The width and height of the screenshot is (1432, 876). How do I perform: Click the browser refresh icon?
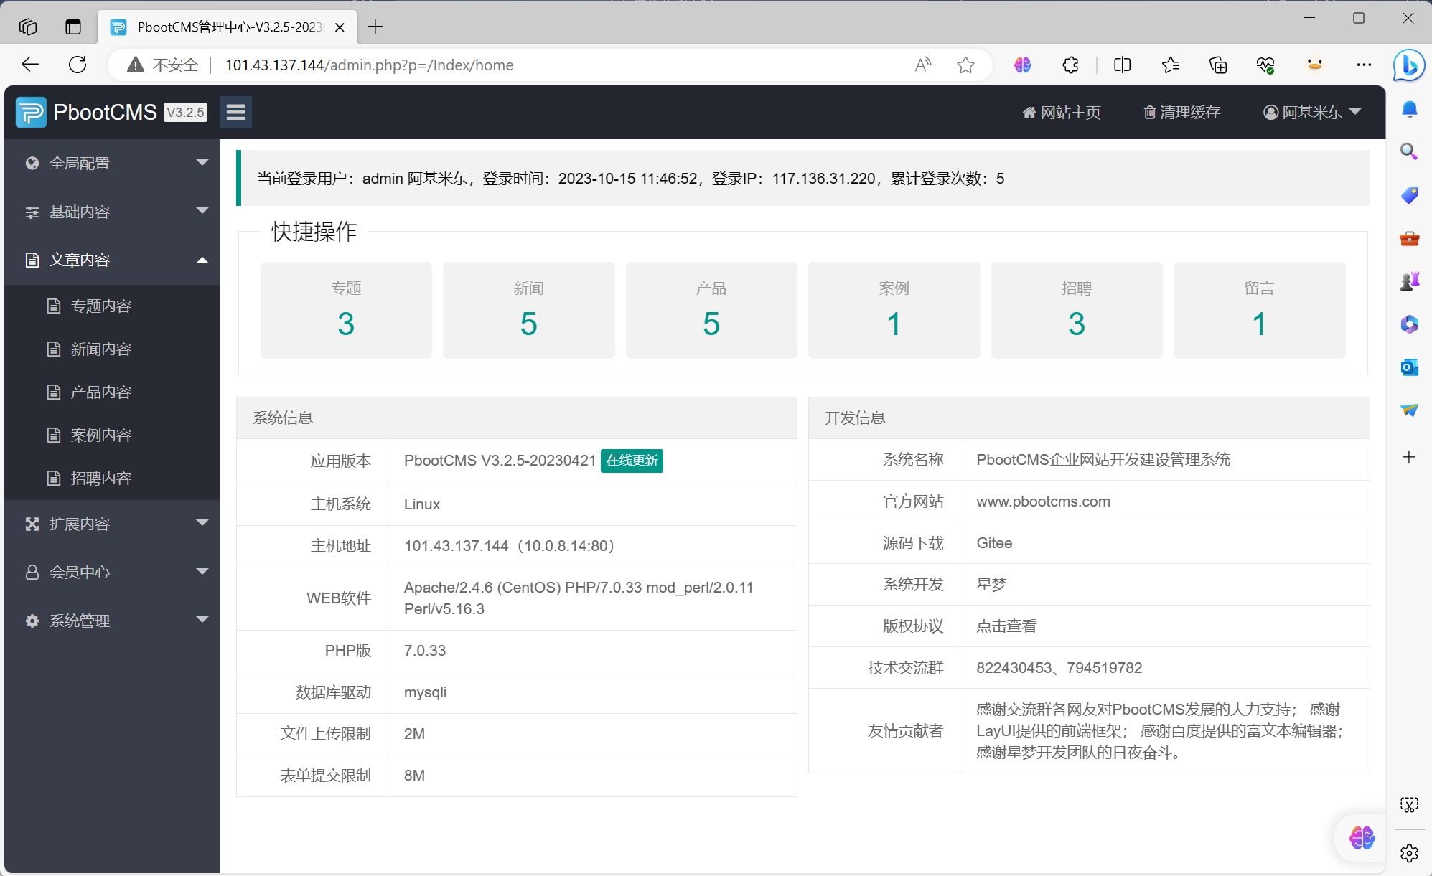coord(78,65)
